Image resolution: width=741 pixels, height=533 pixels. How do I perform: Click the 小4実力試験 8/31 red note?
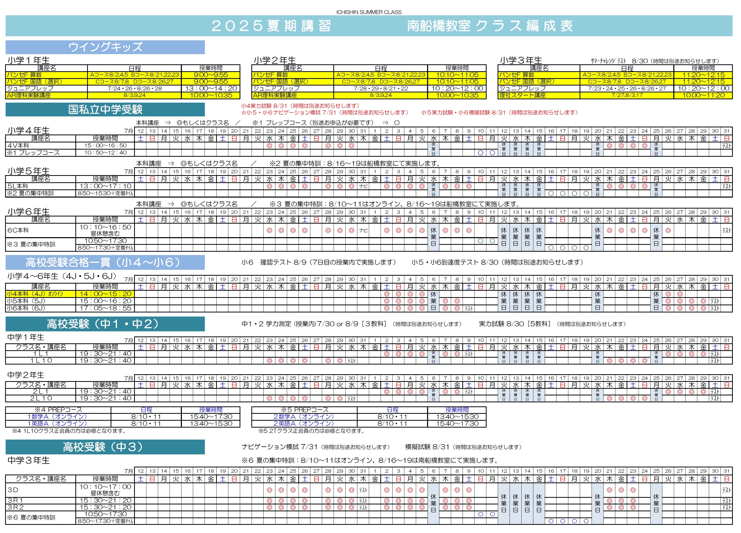click(x=300, y=106)
